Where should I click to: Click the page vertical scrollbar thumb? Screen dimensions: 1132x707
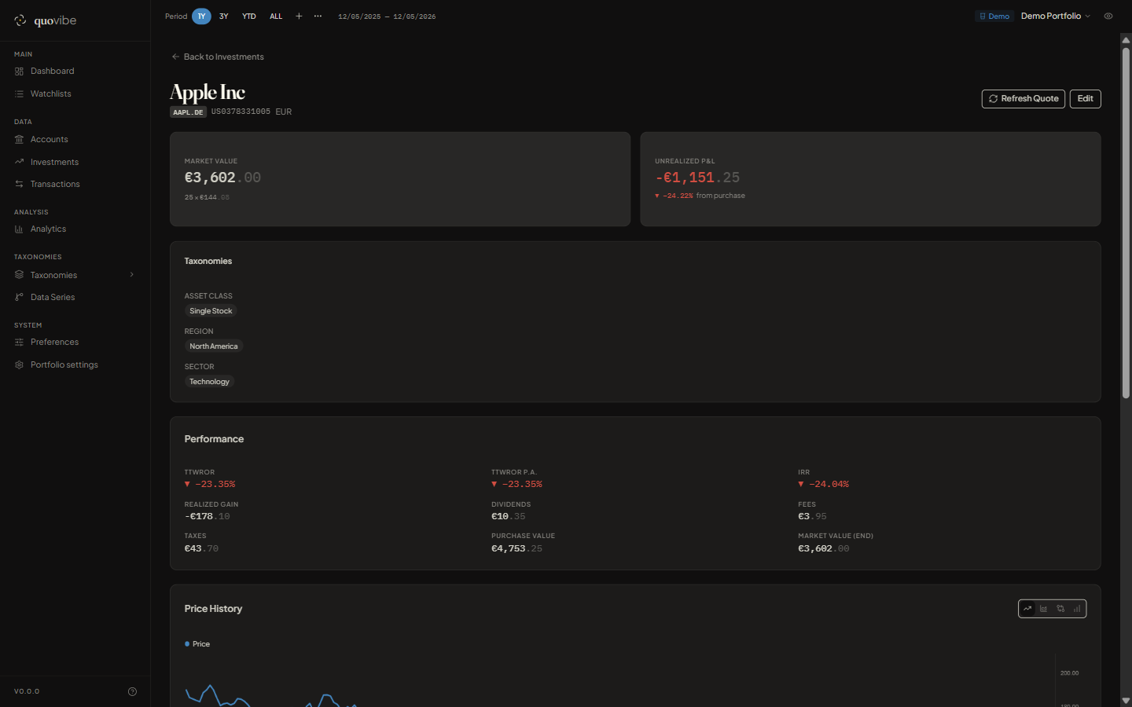pyautogui.click(x=1126, y=223)
